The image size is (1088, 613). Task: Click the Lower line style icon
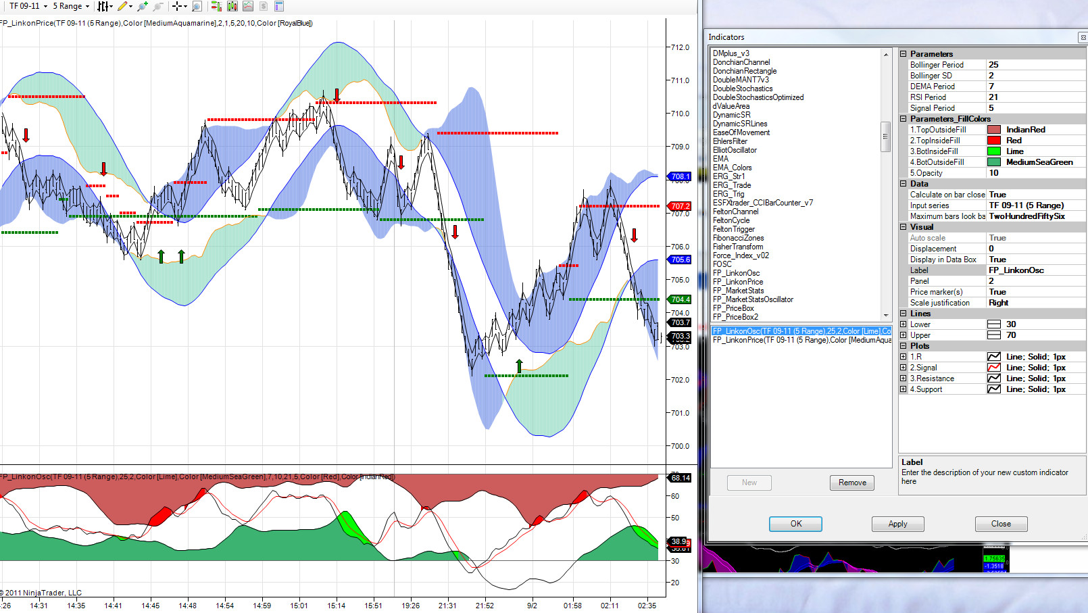click(994, 324)
